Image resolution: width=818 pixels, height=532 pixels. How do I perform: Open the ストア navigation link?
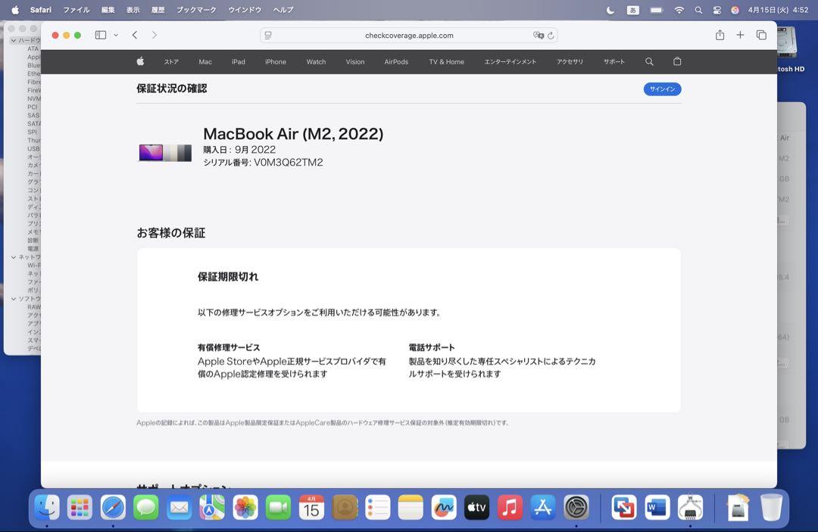coord(171,61)
